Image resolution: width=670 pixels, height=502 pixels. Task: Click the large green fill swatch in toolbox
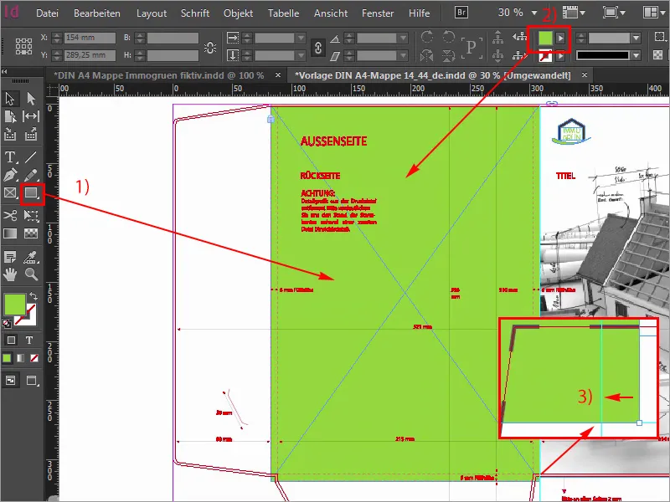14,305
